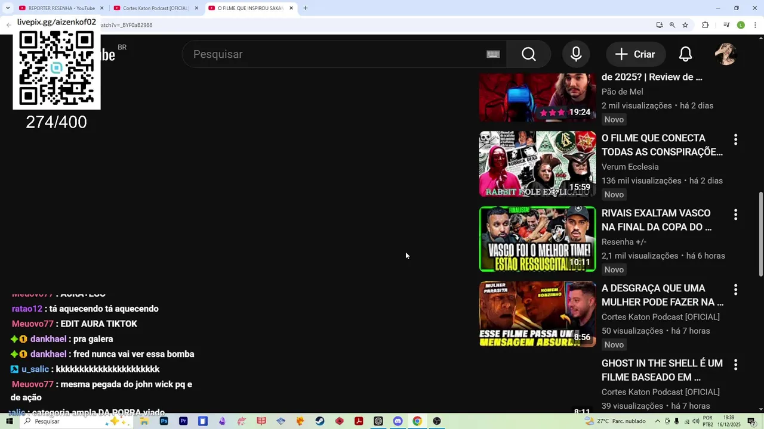
Task: Open the Windows notification center icon
Action: click(751, 421)
